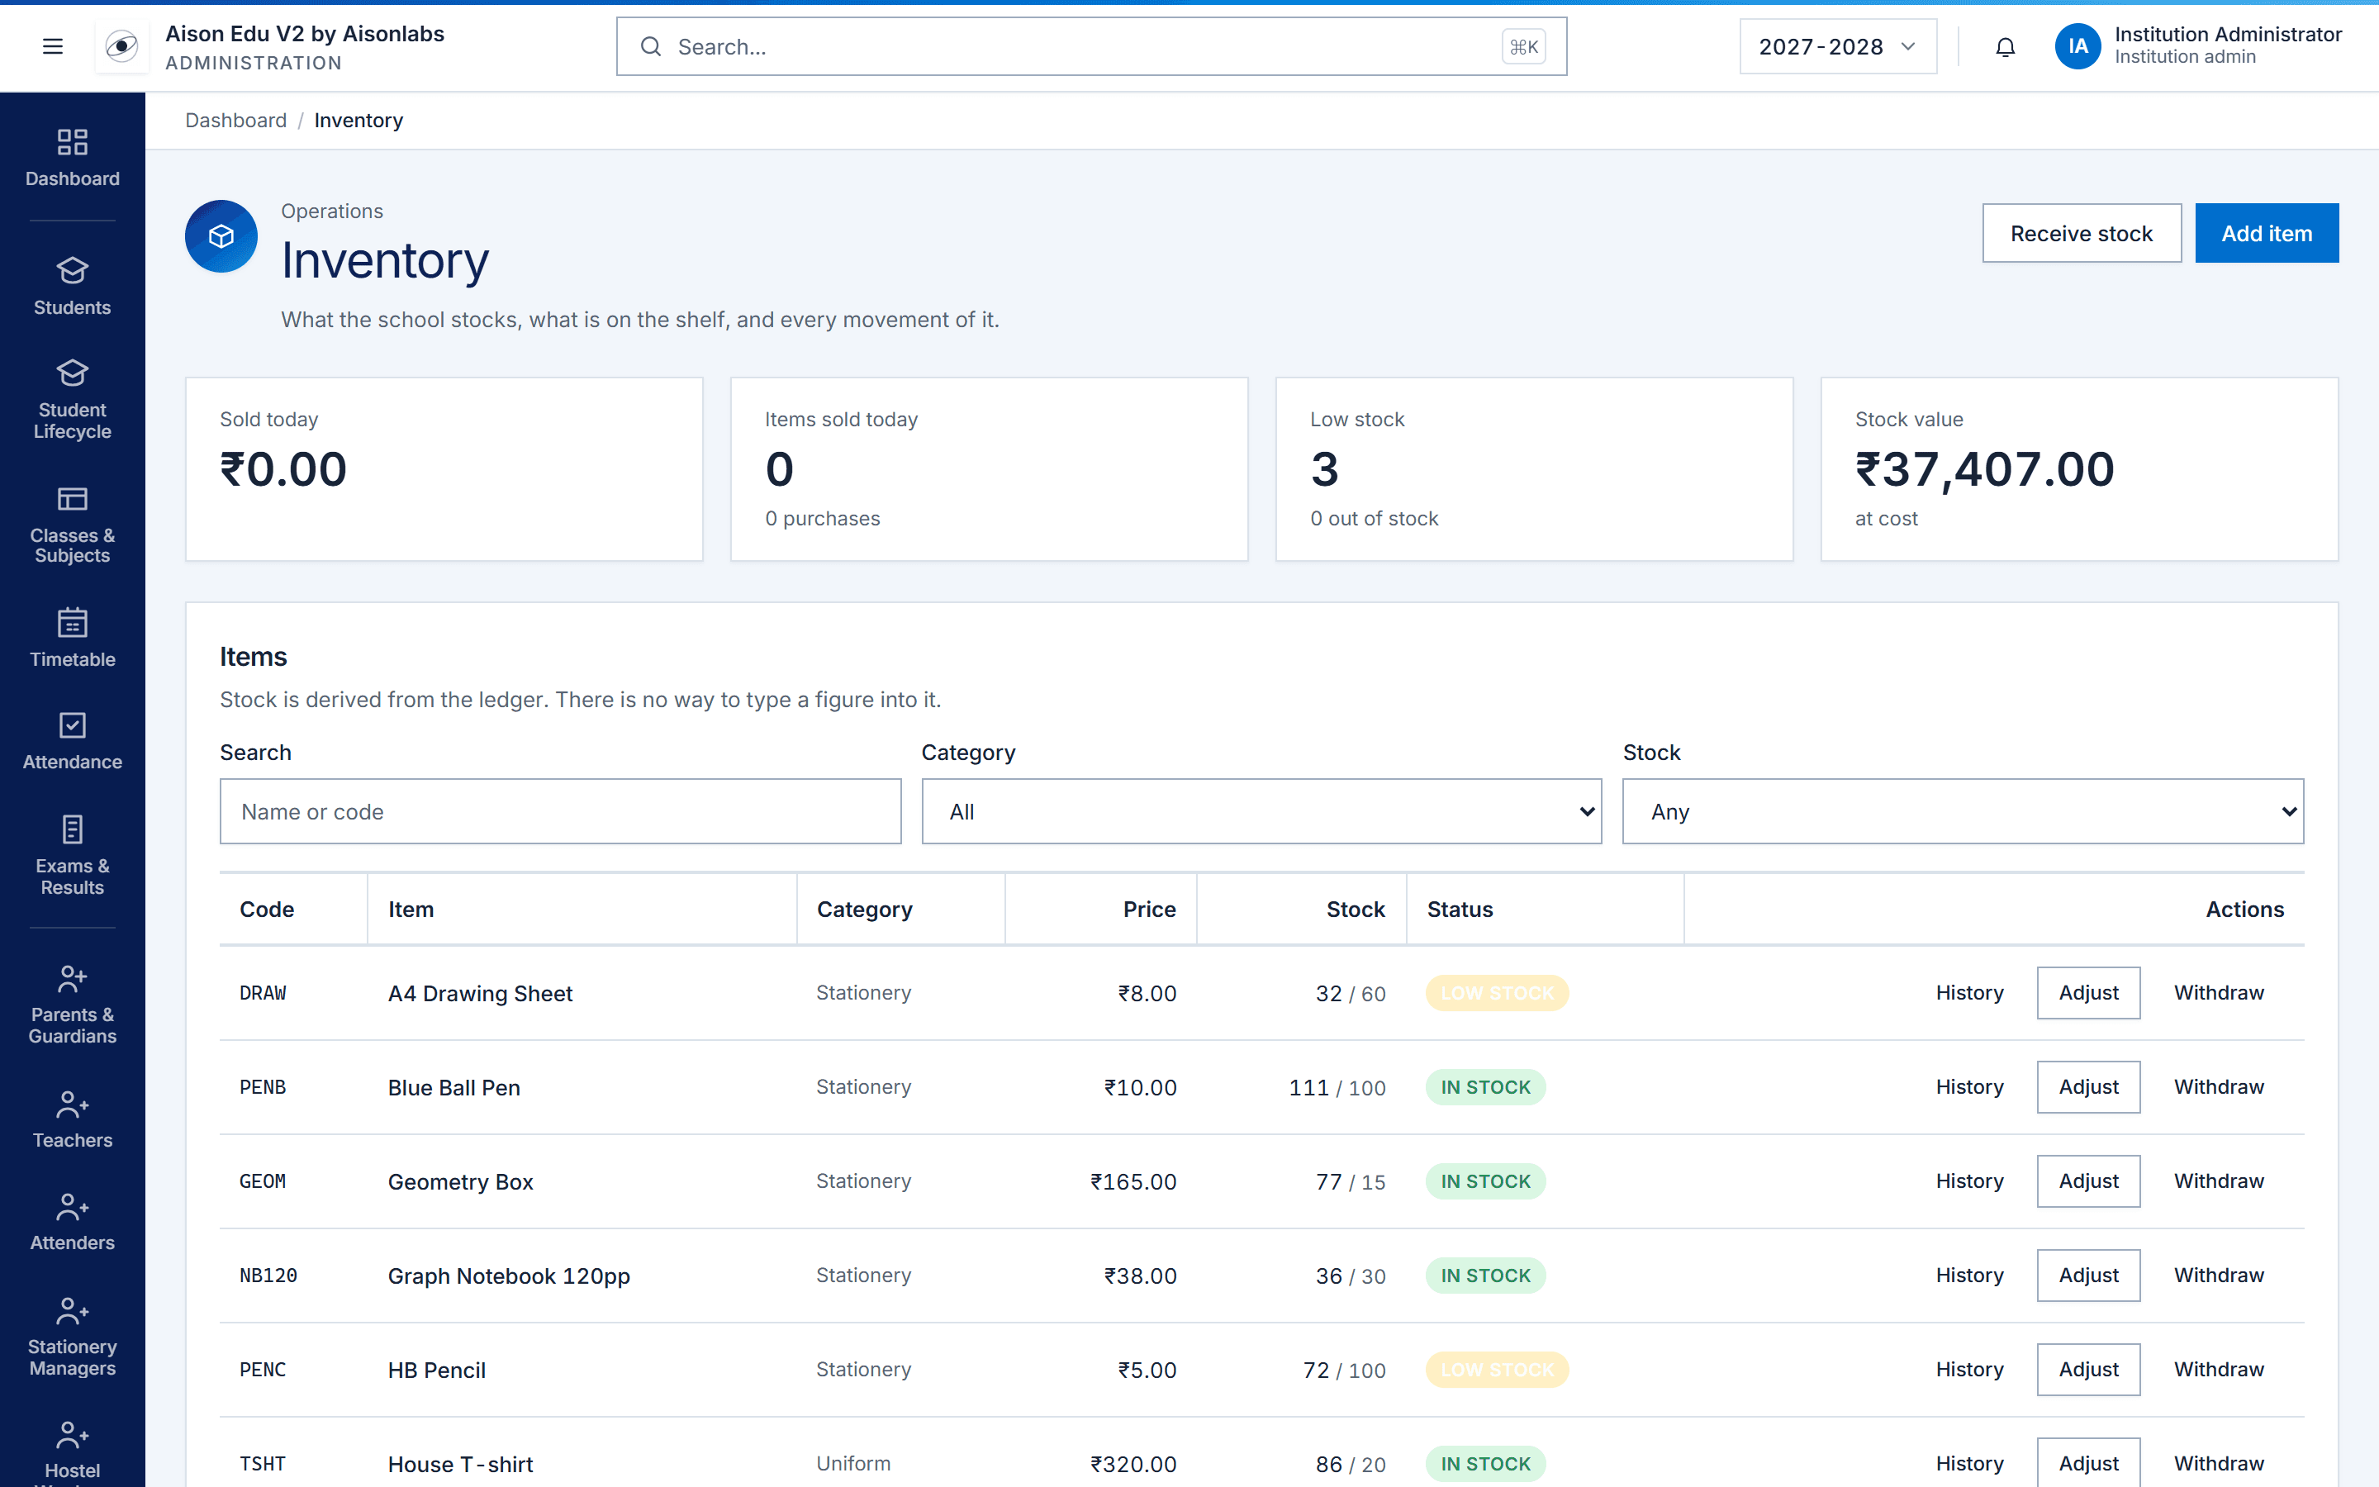The width and height of the screenshot is (2379, 1487).
Task: Withdraw Blue Ball Pen
Action: tap(2219, 1086)
